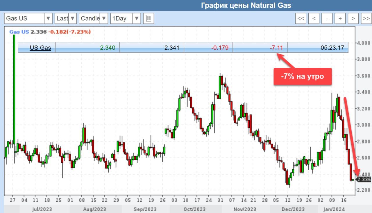Expand the Last price type dropdown
The image size is (372, 213).
[x=66, y=19]
